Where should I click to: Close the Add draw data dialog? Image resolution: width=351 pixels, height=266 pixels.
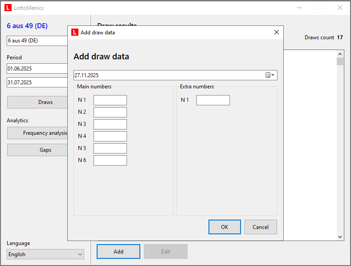277,32
